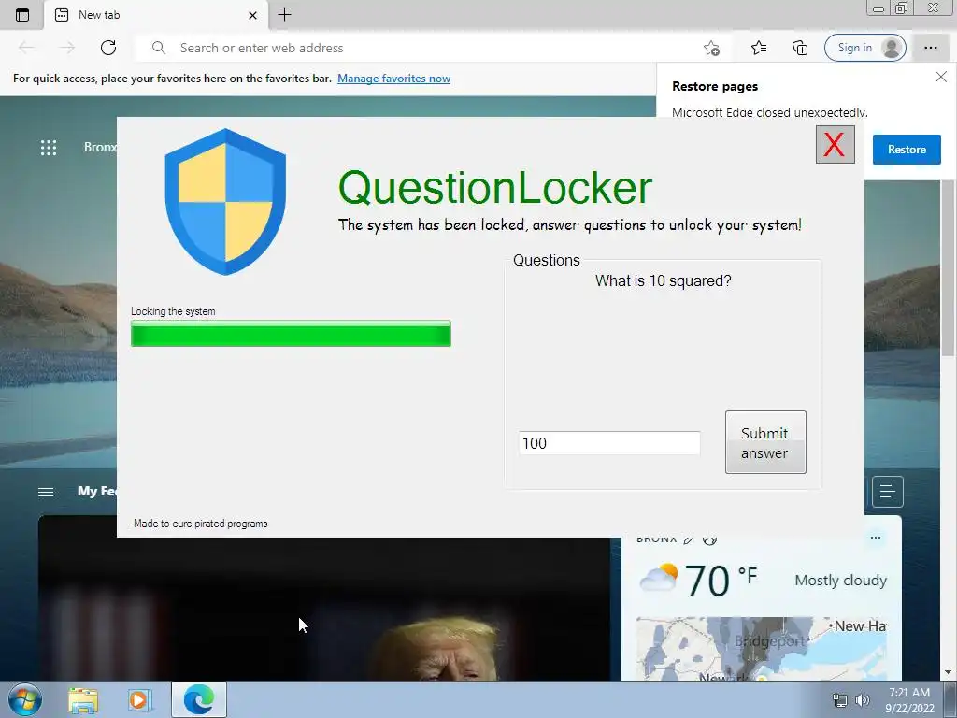The height and width of the screenshot is (718, 957).
Task: Close the New tab tab
Action: (252, 15)
